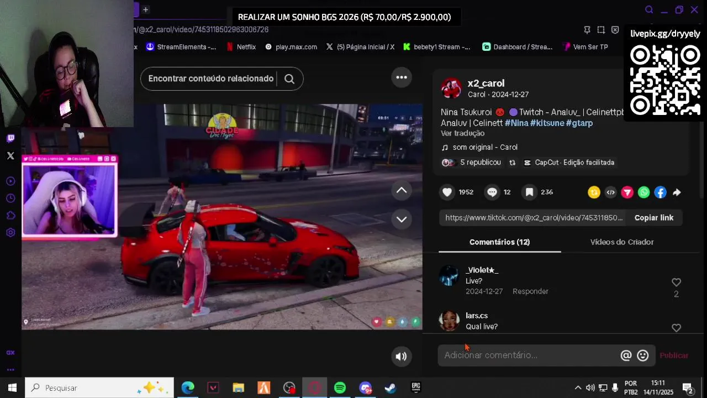Insert mention with @ icon
Image resolution: width=707 pixels, height=398 pixels.
(626, 355)
